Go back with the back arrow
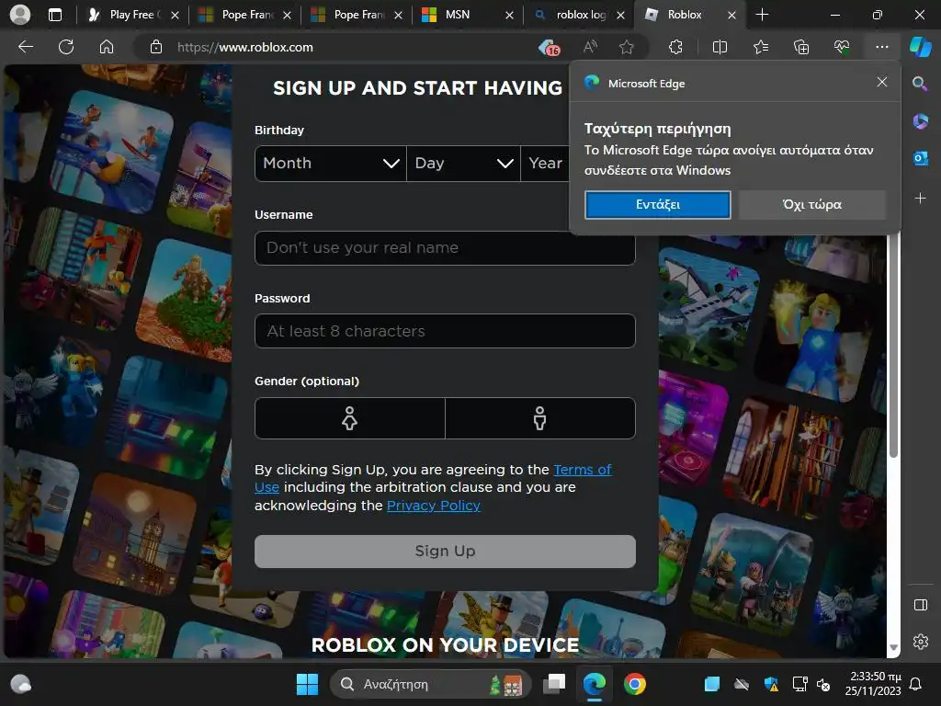The width and height of the screenshot is (941, 706). pyautogui.click(x=25, y=47)
